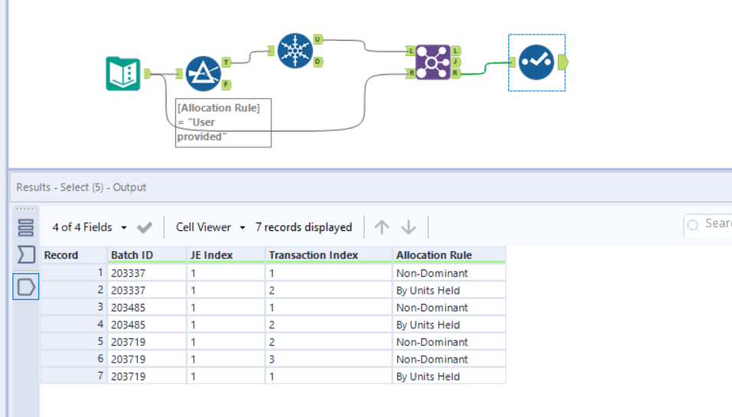Click Filter tool T output anchor
Viewport: 732px width, 417px height.
[x=227, y=62]
